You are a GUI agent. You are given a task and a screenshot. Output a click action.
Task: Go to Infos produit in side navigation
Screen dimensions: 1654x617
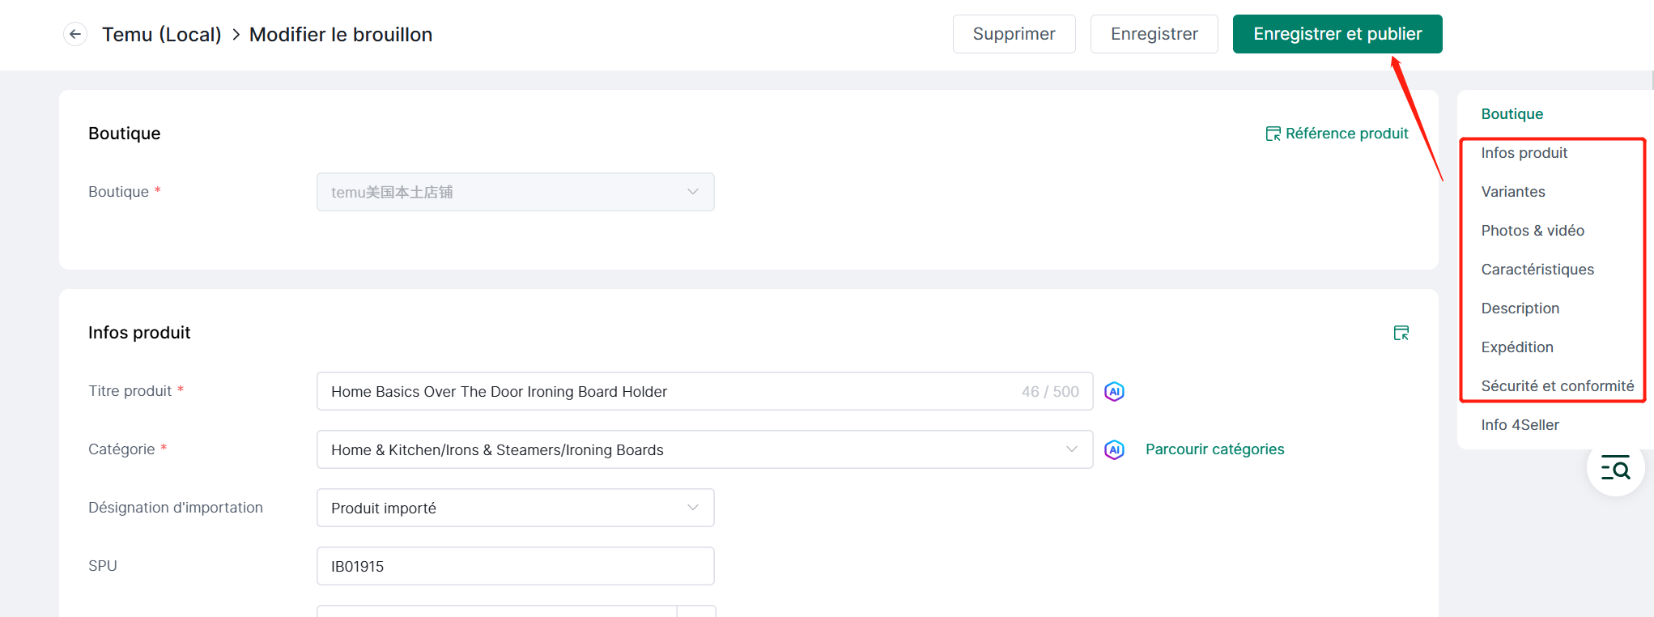(1524, 153)
